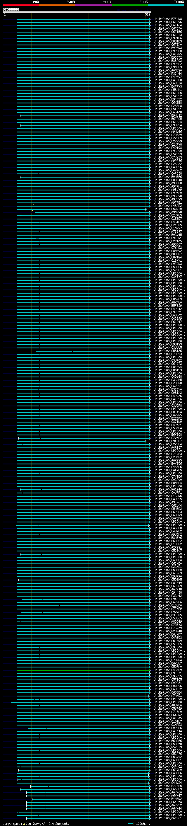
Task: Click the red 20% legend segment
Action: point(21,5)
